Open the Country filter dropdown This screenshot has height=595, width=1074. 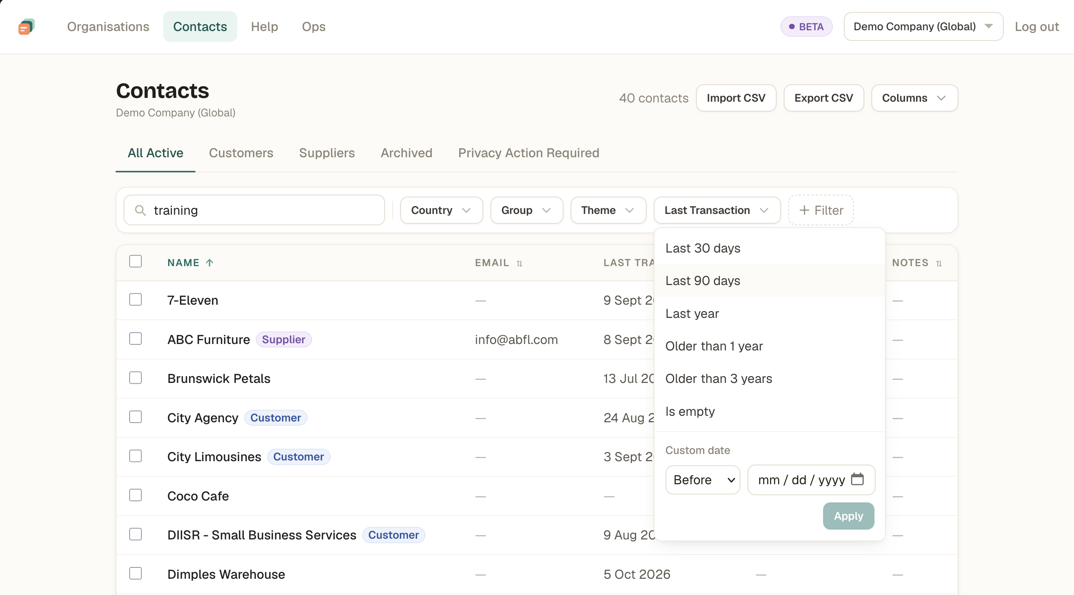[x=441, y=210]
